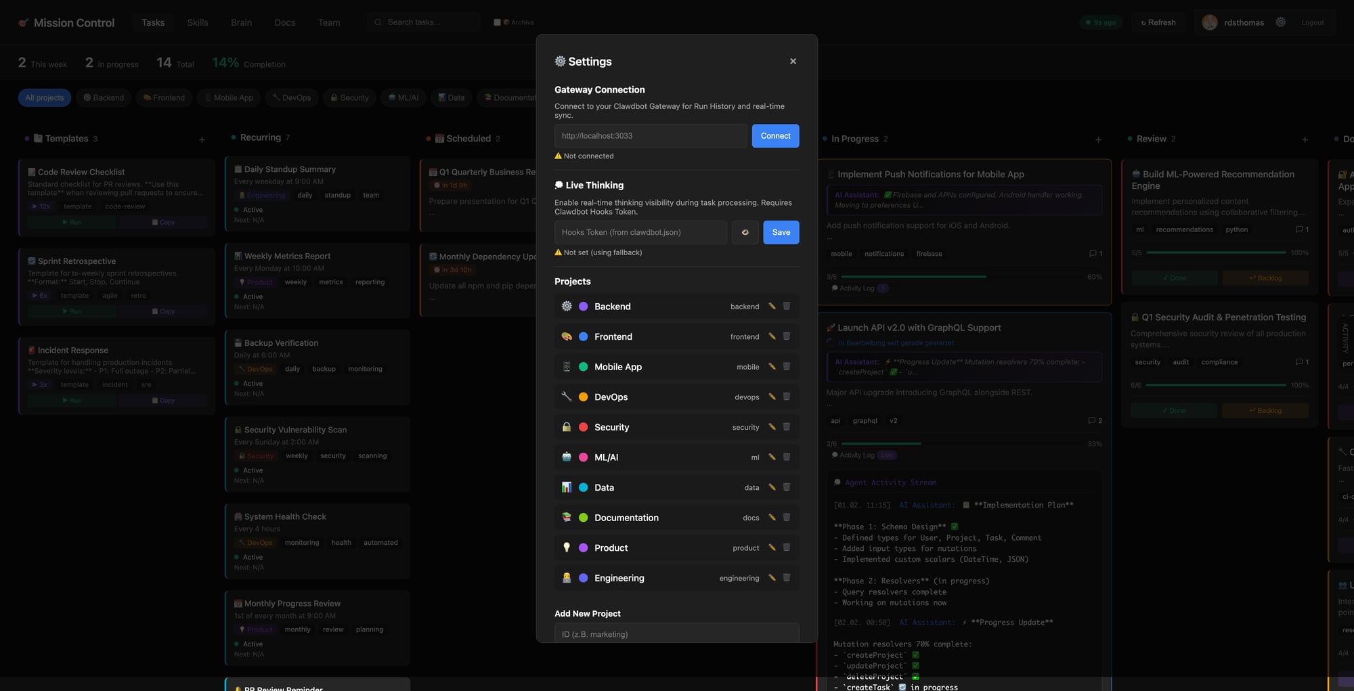Filter by Frontend project chip

(164, 97)
